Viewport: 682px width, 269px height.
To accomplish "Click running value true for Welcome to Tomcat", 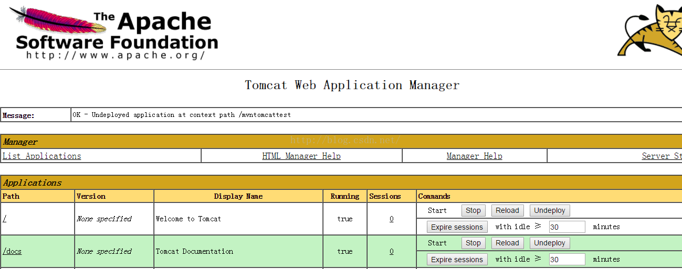I will point(345,219).
